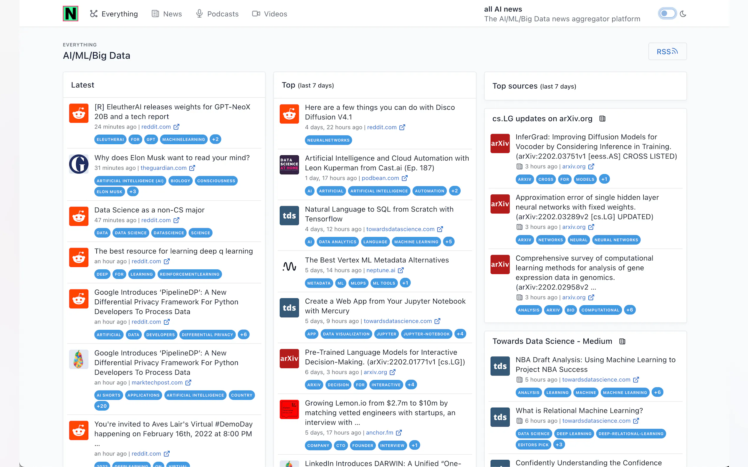Image resolution: width=748 pixels, height=467 pixels.
Task: Open the 'What is Relational Machine Learning?' article
Action: pyautogui.click(x=579, y=411)
